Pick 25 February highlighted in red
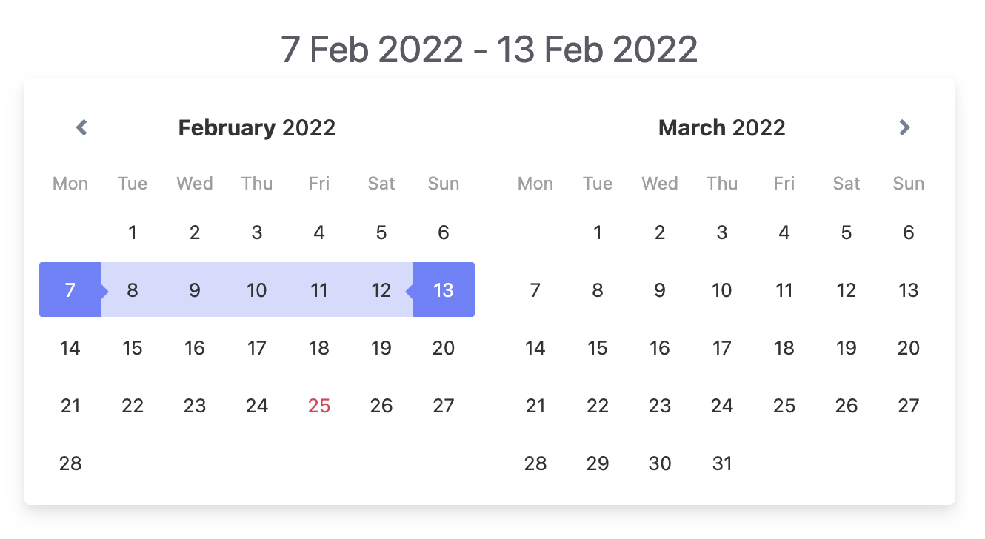Viewport: 985px width, 539px height. tap(319, 405)
